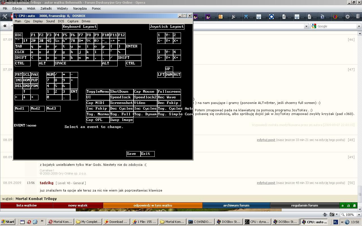
Task: Expand the Google search engine dropdown
Action: (x=359, y=26)
